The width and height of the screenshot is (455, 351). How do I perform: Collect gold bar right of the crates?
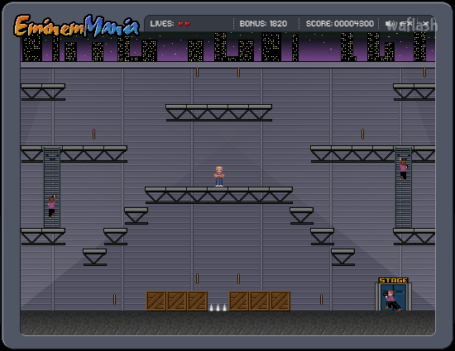pos(321,300)
